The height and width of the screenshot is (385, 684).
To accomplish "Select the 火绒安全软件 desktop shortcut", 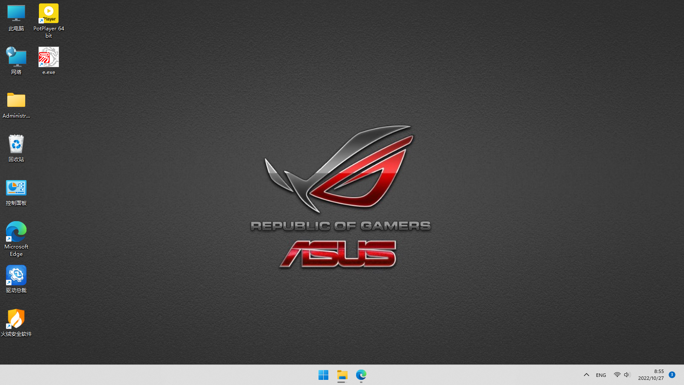I will coord(16,323).
